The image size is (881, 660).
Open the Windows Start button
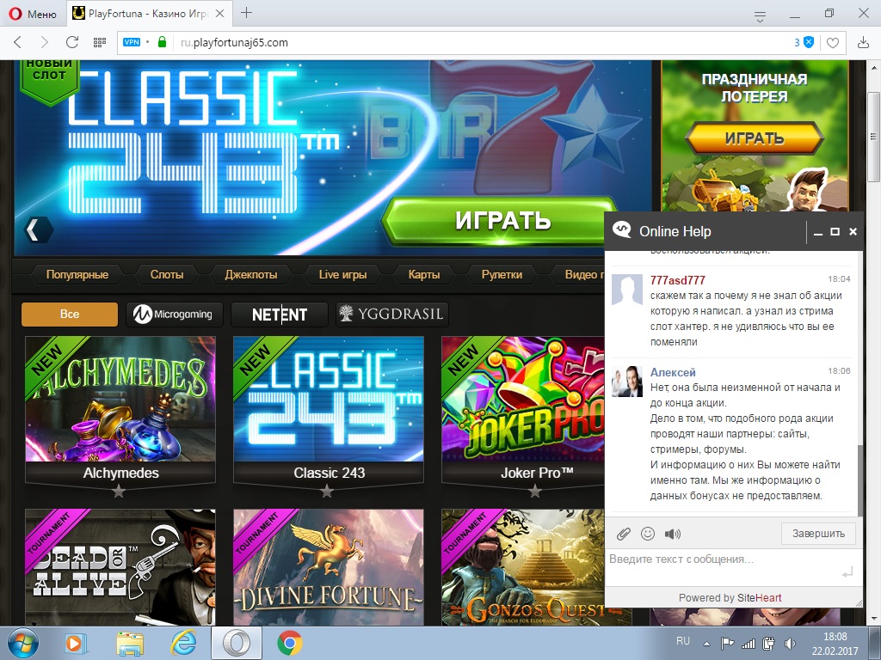click(23, 643)
